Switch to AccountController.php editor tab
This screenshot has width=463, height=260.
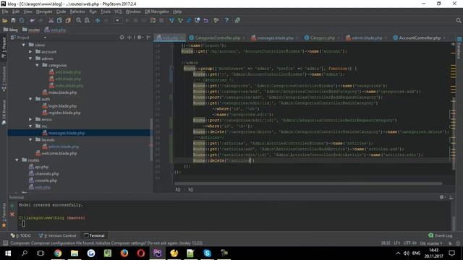click(420, 38)
